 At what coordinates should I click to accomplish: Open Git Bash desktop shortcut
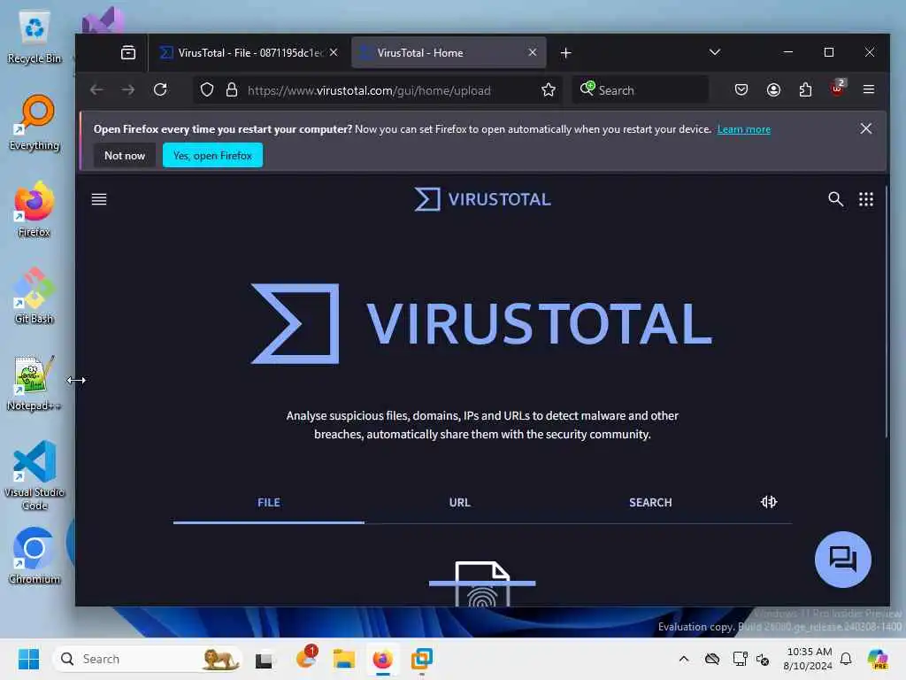click(x=35, y=296)
